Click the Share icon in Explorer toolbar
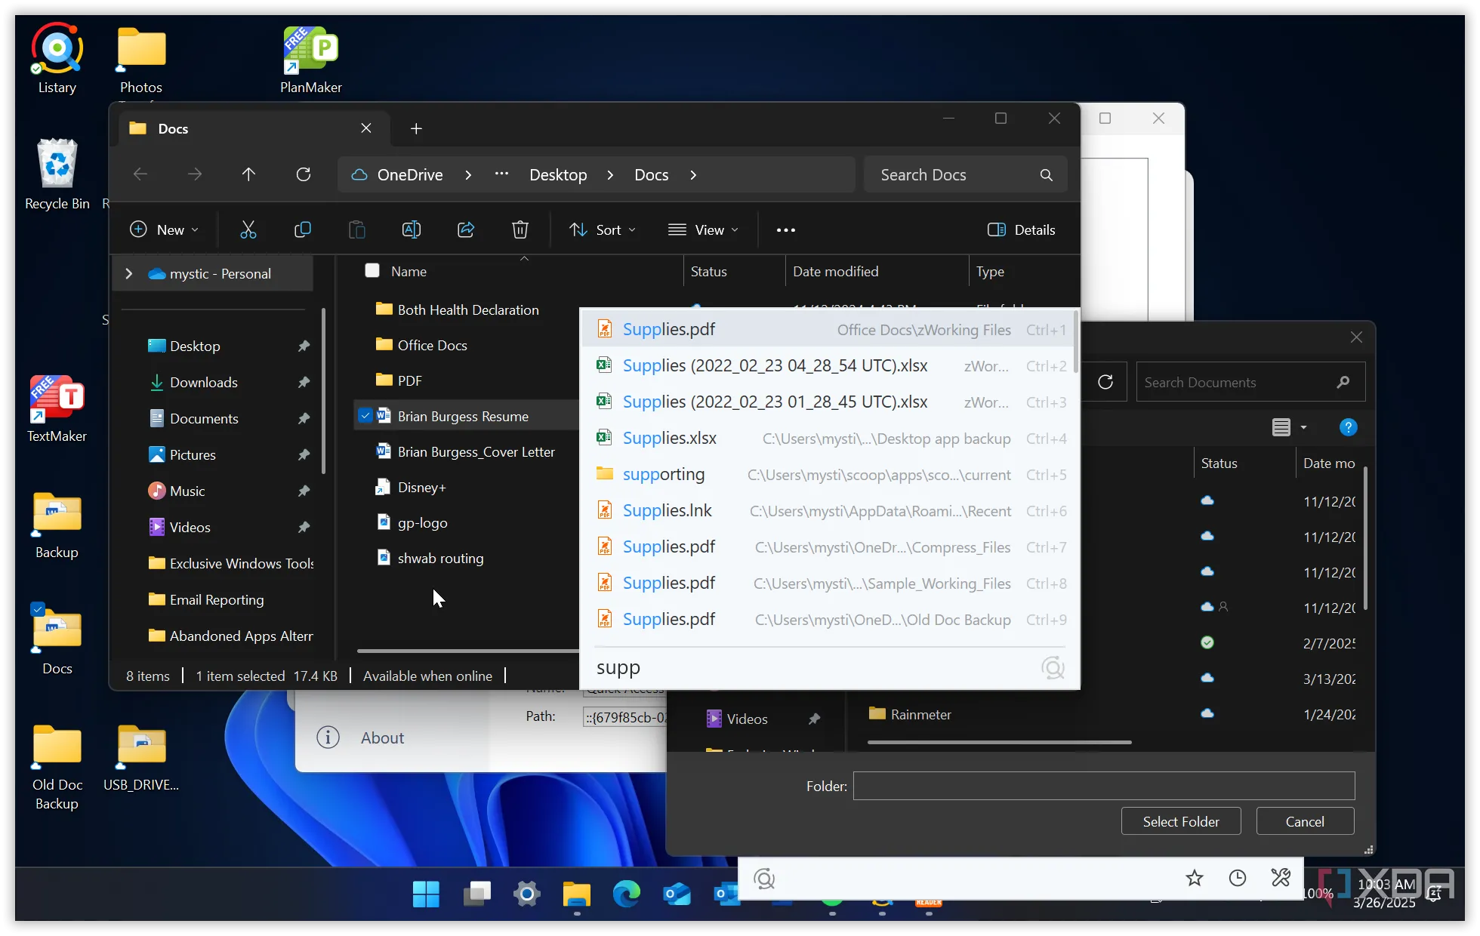This screenshot has height=936, width=1480. [466, 229]
